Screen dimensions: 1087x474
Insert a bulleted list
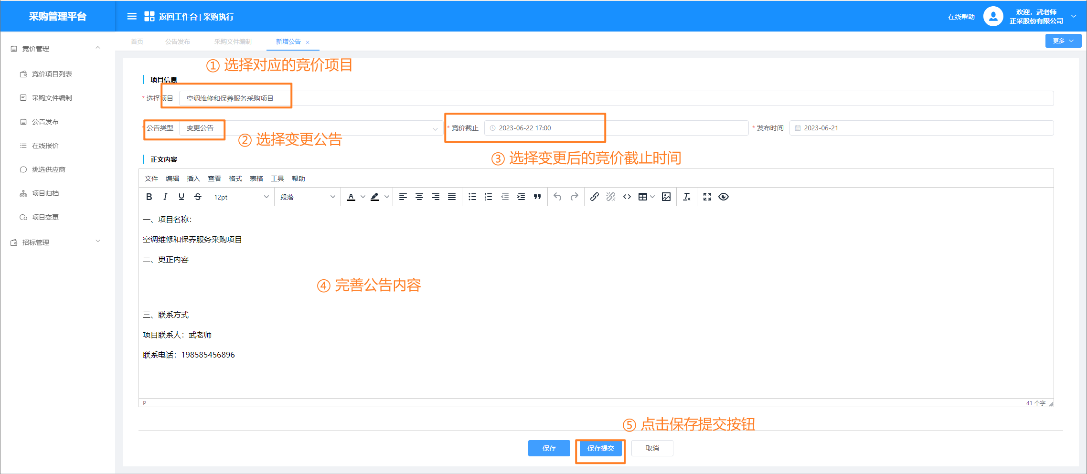[472, 197]
